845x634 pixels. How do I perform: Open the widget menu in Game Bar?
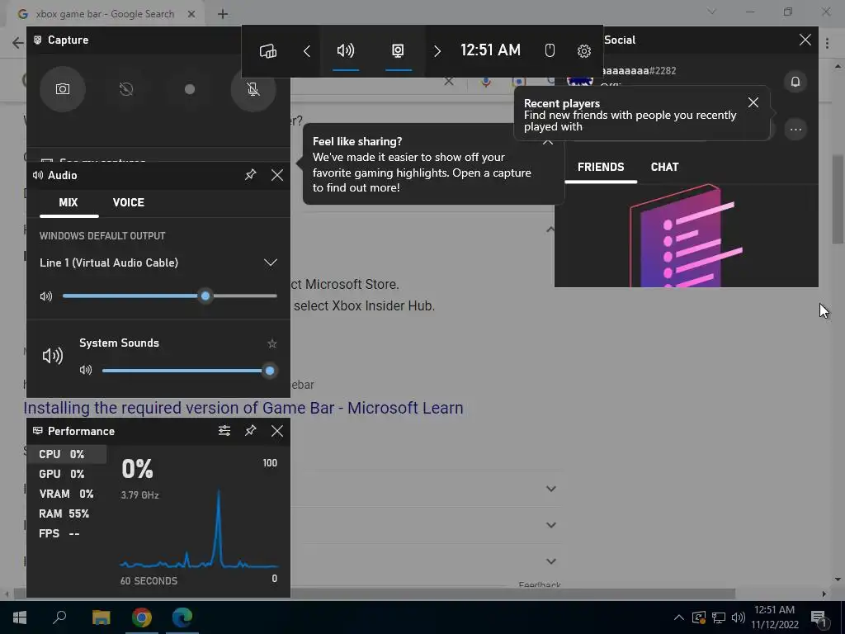pyautogui.click(x=268, y=51)
